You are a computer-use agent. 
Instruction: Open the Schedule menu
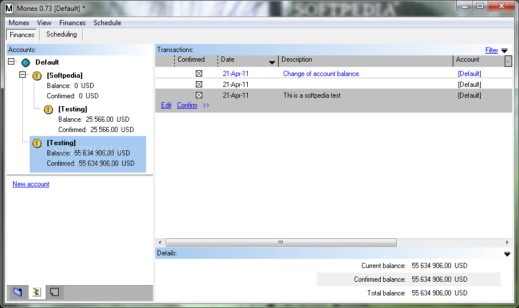107,23
